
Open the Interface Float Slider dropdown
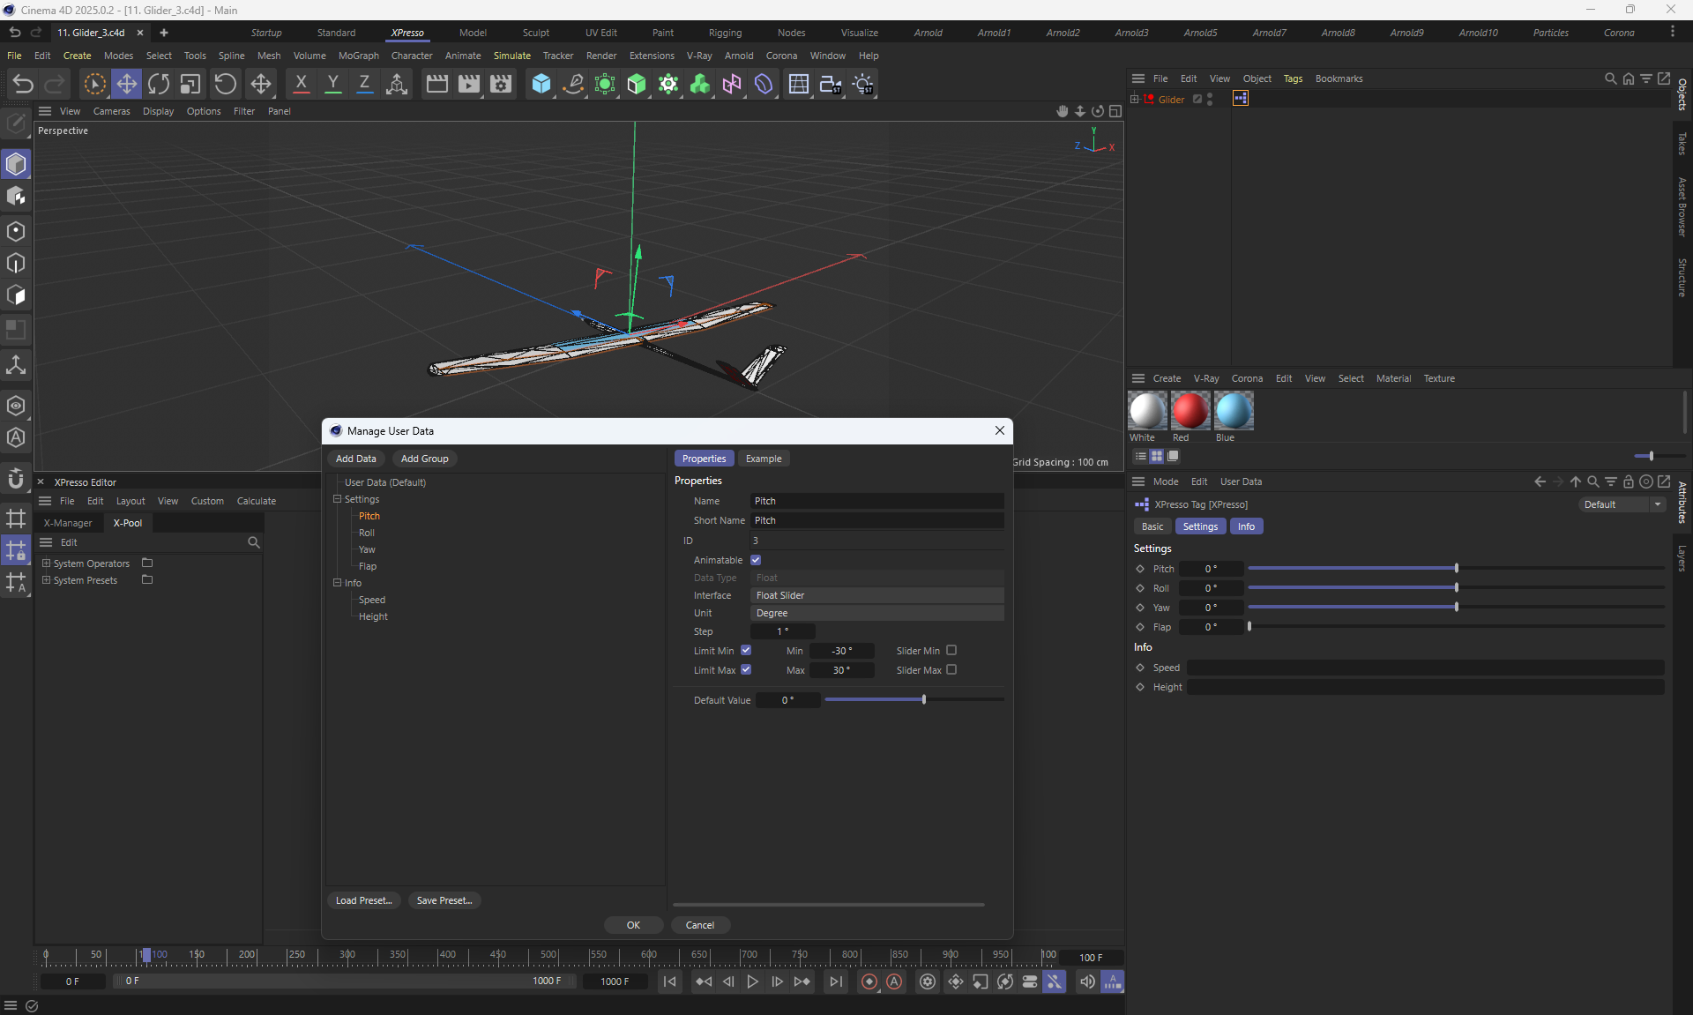[876, 595]
